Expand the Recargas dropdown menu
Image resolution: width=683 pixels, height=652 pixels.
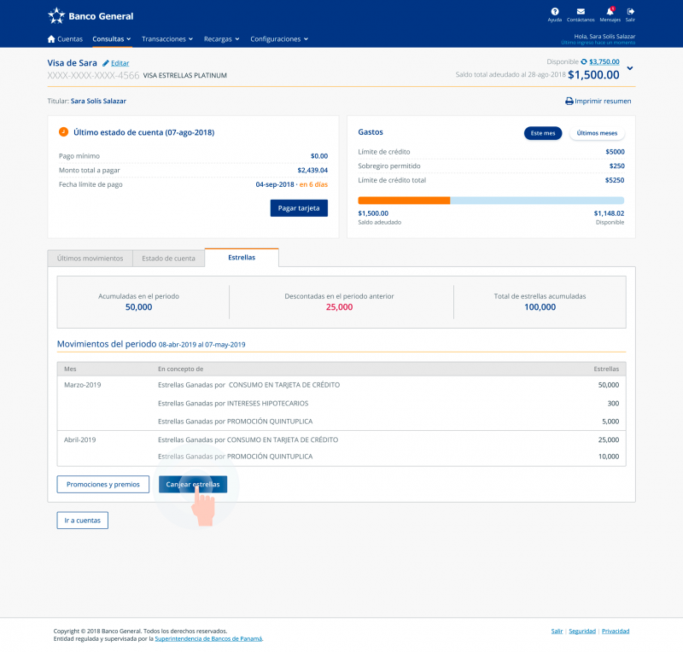coord(222,39)
